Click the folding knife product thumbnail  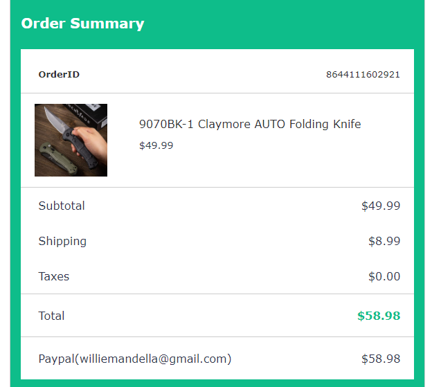pyautogui.click(x=71, y=140)
